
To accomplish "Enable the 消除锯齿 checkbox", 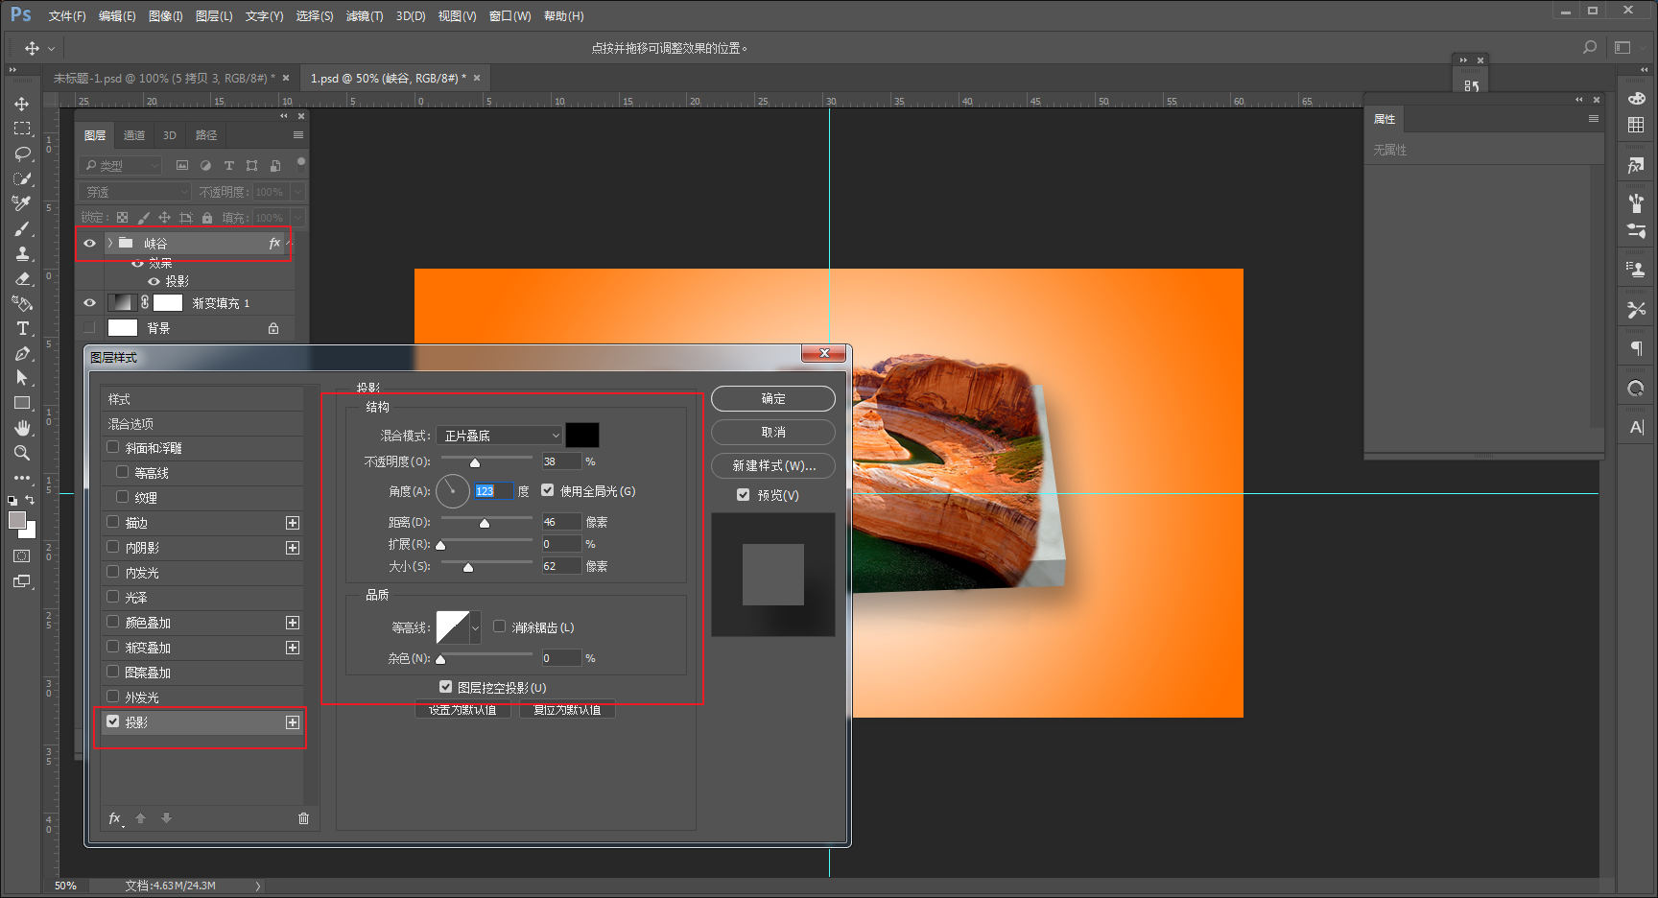I will tap(500, 626).
